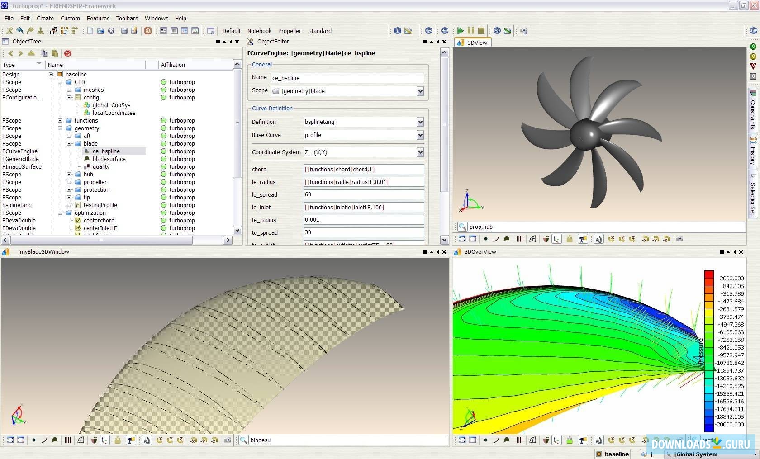Expand the hub node in the tree

coord(69,175)
